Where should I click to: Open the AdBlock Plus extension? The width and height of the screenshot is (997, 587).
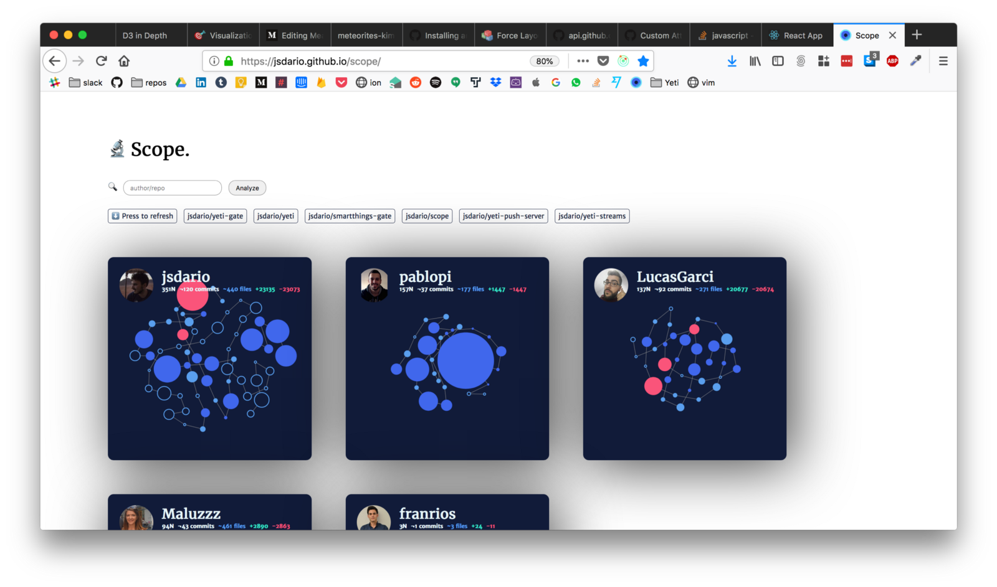coord(892,61)
